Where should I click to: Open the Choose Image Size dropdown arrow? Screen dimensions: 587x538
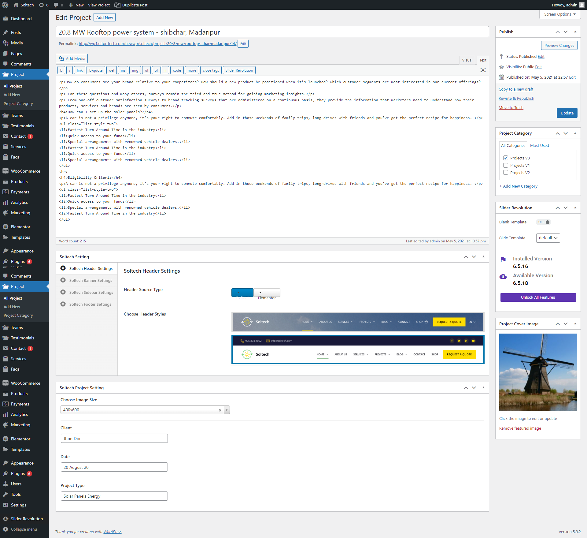pos(227,410)
